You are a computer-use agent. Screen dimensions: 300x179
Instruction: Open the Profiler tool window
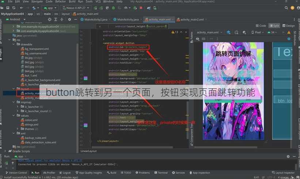click(x=49, y=173)
